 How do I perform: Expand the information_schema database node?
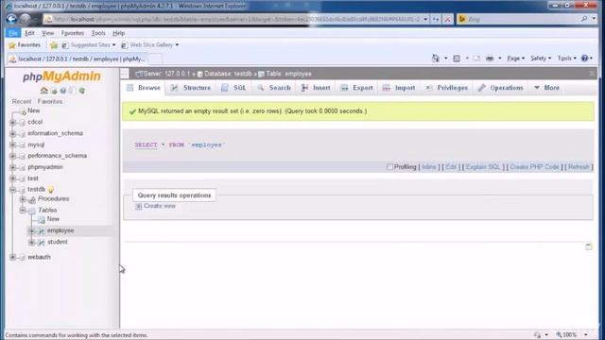pos(12,134)
